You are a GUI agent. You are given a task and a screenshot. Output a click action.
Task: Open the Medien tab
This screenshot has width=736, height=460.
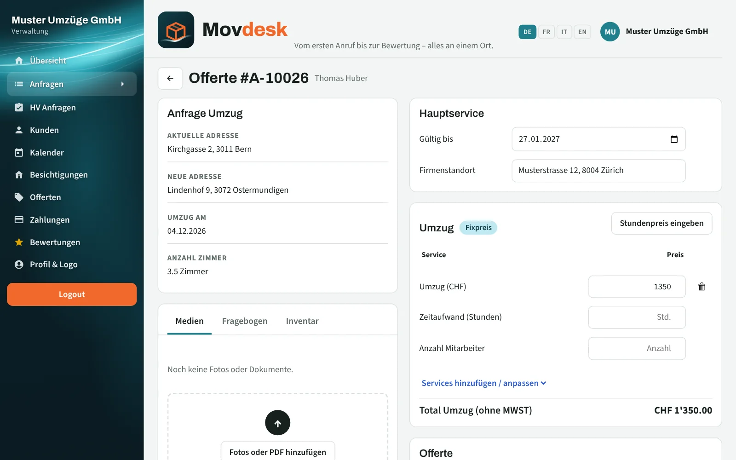pyautogui.click(x=189, y=321)
